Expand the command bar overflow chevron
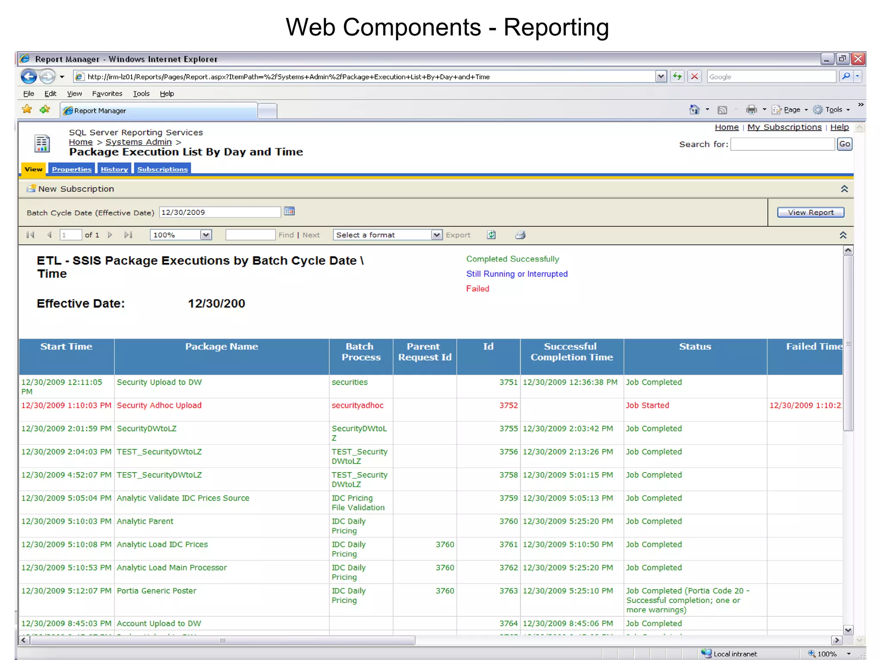Image resolution: width=881 pixels, height=660 pixels. (860, 105)
